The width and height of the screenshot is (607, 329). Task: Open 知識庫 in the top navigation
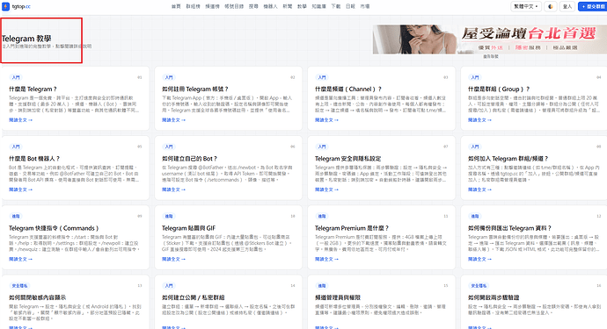point(318,6)
